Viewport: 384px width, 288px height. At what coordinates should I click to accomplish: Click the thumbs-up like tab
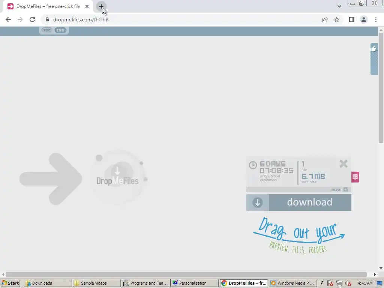point(374,59)
